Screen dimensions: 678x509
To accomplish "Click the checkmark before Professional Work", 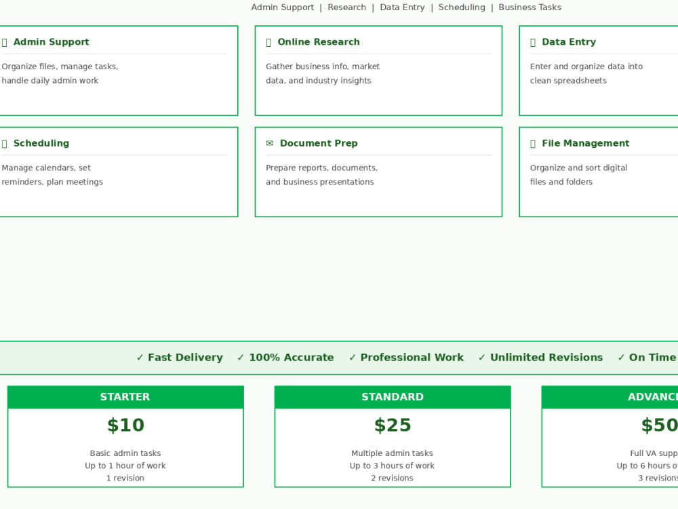I will coord(353,358).
